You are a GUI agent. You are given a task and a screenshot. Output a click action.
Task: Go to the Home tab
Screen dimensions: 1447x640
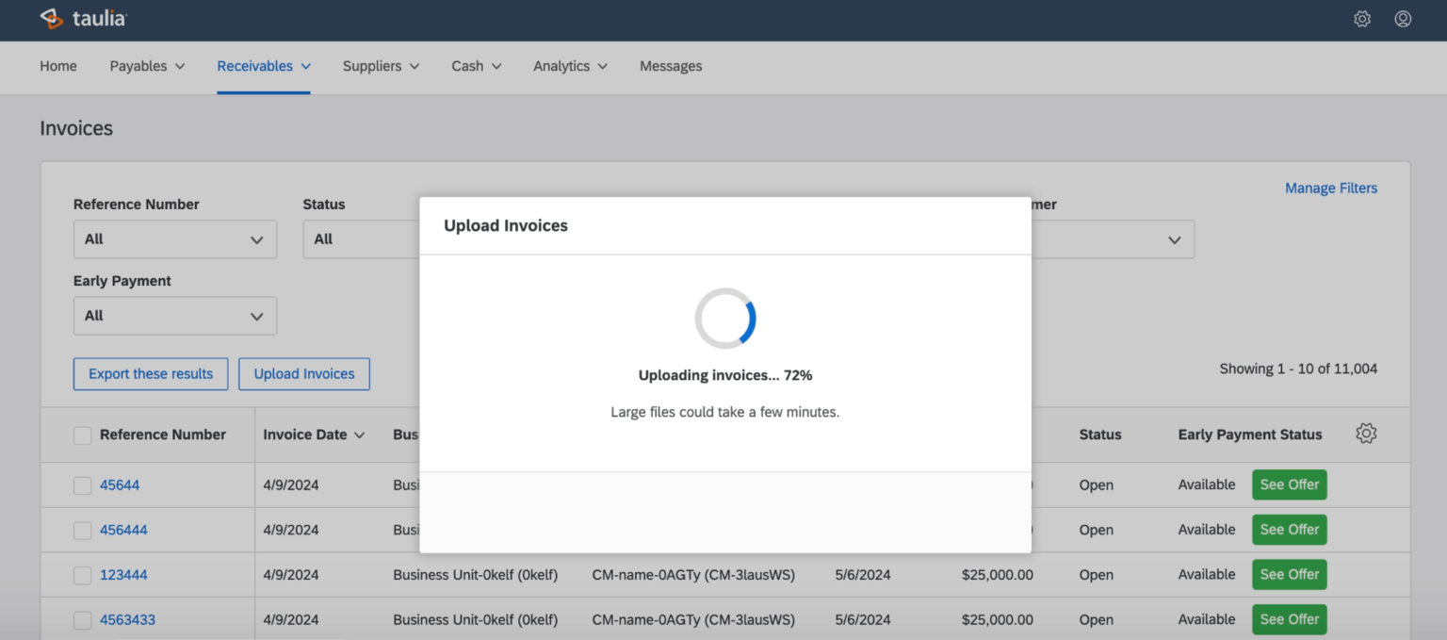[58, 66]
